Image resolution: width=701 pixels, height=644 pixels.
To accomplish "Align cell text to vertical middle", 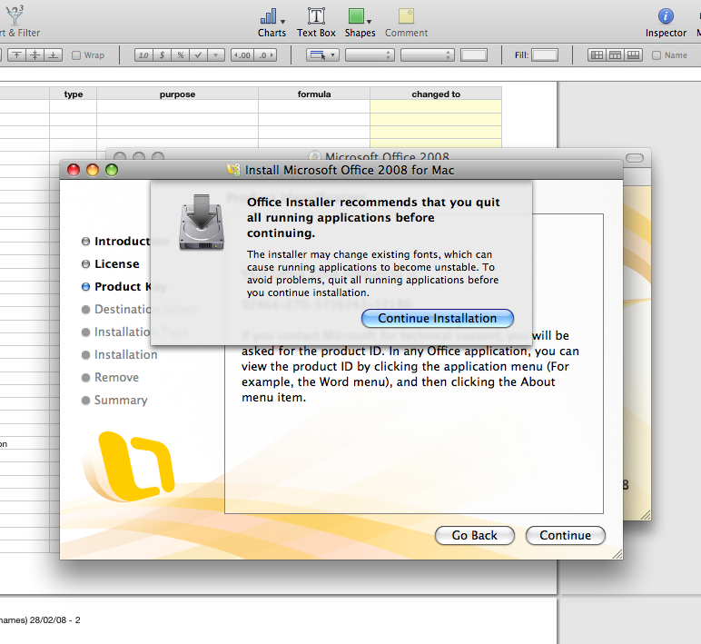I will coord(35,55).
